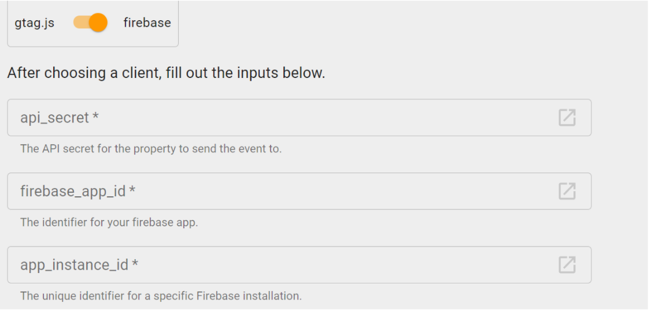Select the firebase client label
Viewport: 651px width, 310px height.
tap(147, 23)
